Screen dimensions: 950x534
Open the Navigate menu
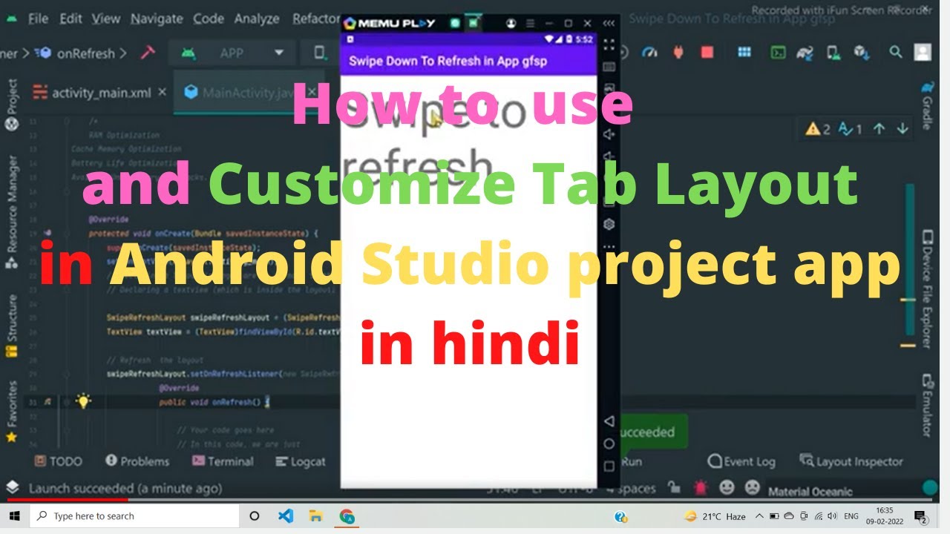pos(157,19)
